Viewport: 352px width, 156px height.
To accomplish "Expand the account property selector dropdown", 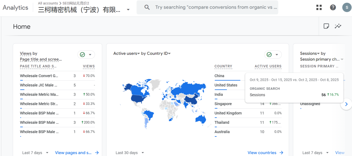I will [x=128, y=10].
